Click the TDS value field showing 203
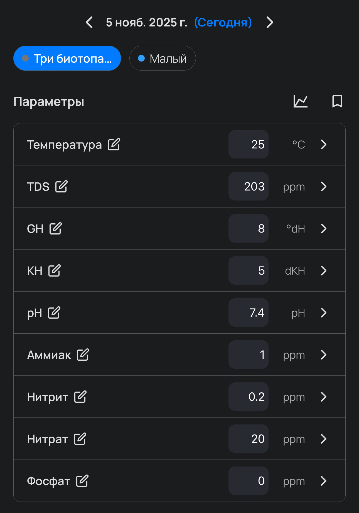This screenshot has height=513, width=359. [x=248, y=187]
